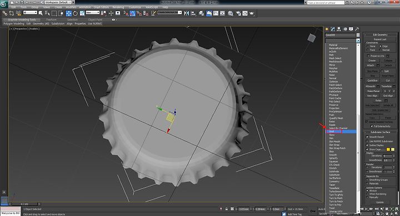Viewport: 400px width, 216px height.
Task: Toggle Spinner Snap icon
Action: (146, 13)
